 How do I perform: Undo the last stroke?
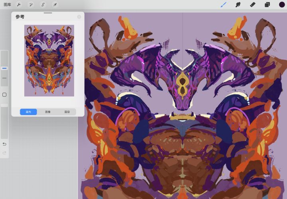pos(4,144)
